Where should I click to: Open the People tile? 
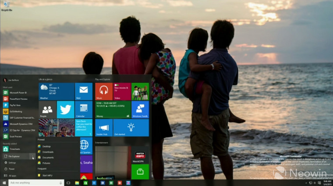(x=47, y=109)
